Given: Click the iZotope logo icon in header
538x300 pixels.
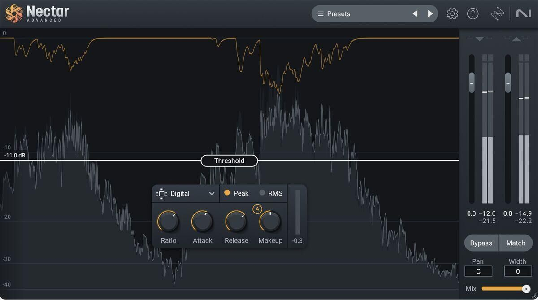Looking at the screenshot, I should 497,14.
